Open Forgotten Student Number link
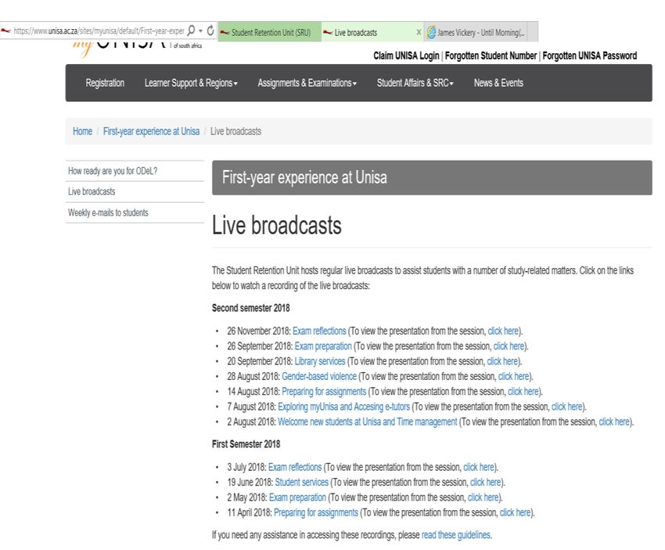665x550 pixels. (x=491, y=56)
